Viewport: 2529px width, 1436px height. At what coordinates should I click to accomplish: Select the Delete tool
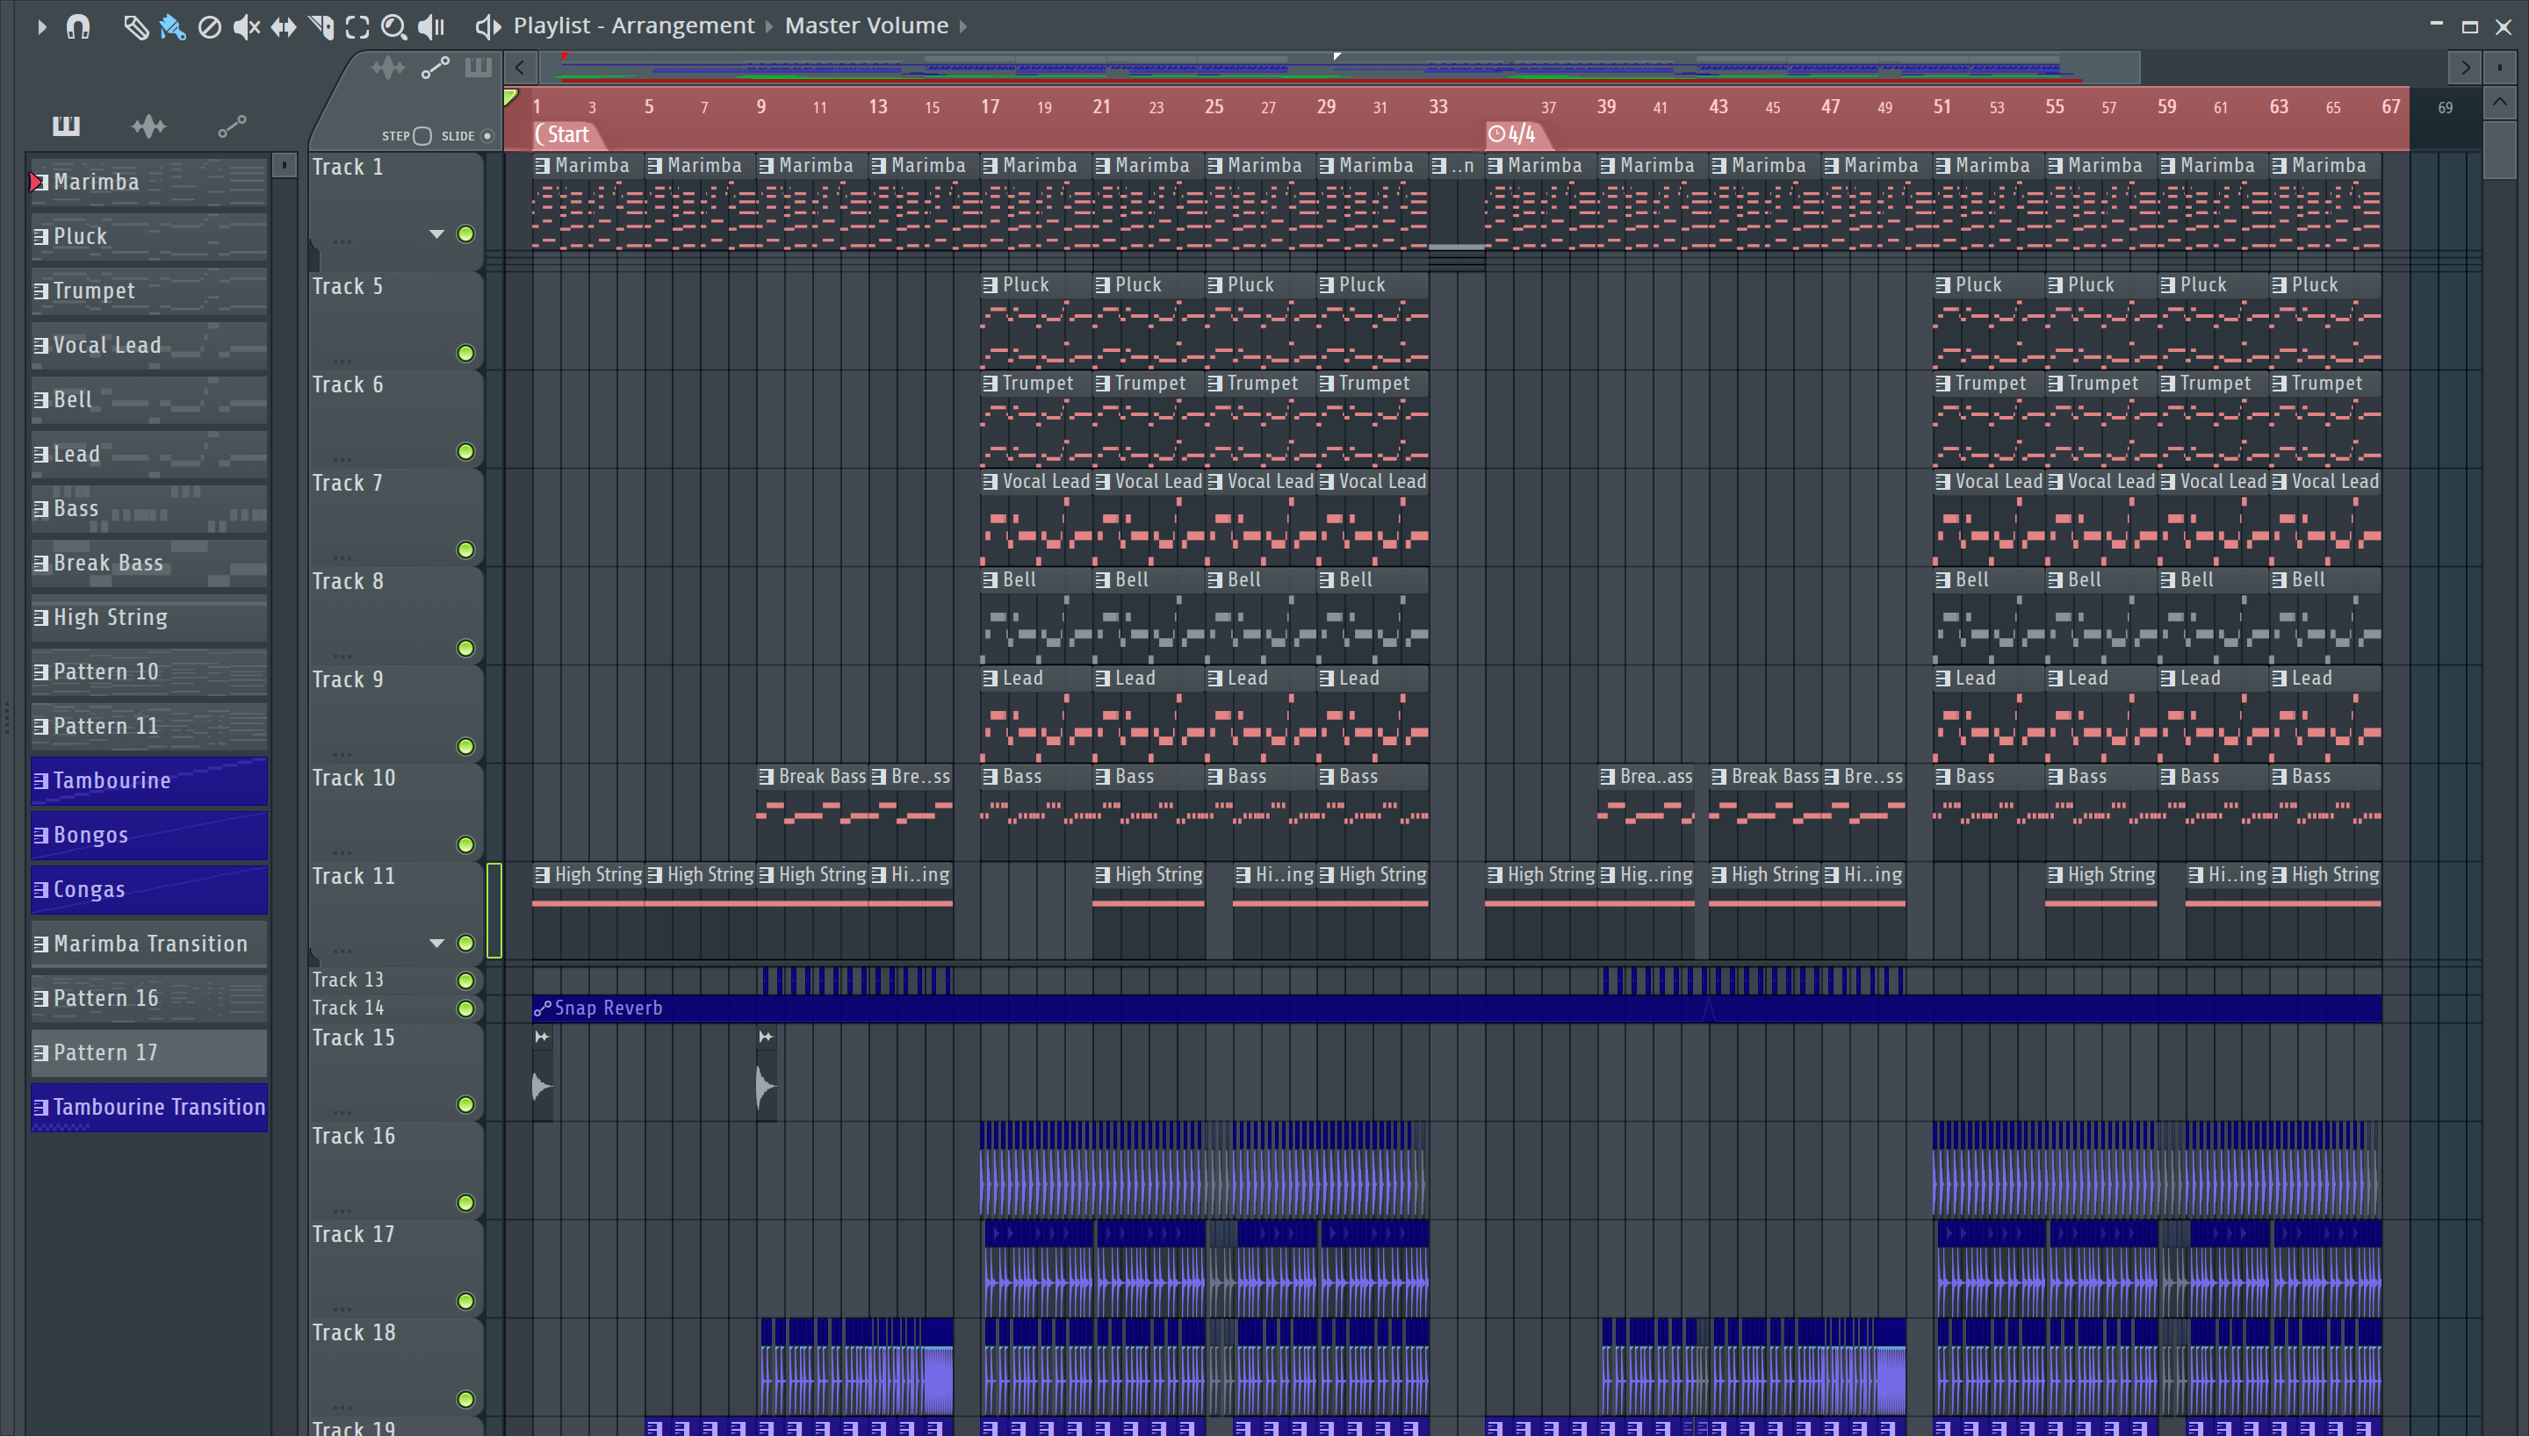(x=209, y=26)
